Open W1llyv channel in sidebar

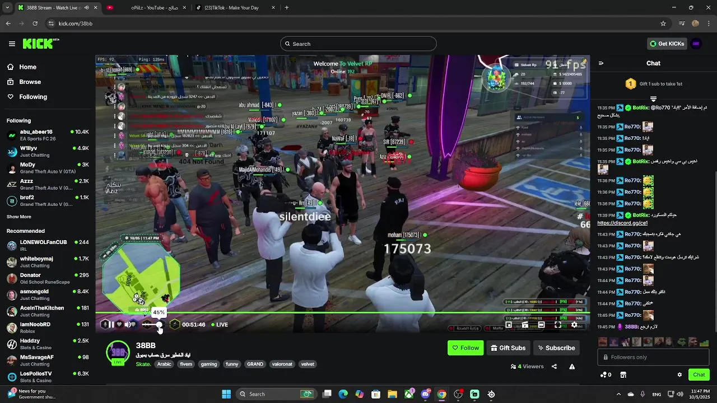47,151
